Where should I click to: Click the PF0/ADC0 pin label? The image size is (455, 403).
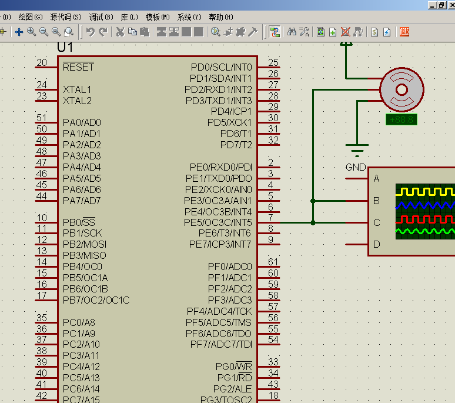(230, 267)
